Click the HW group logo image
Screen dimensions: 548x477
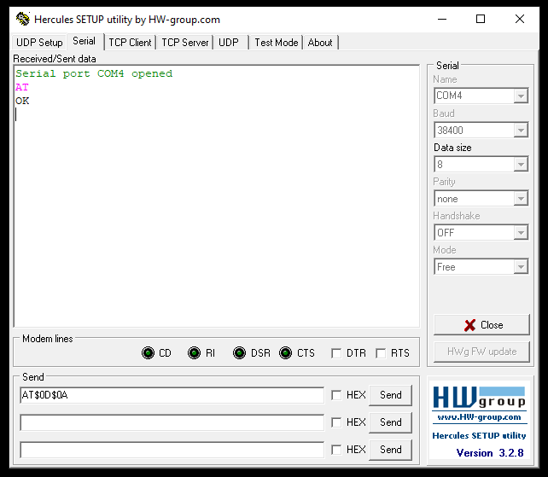[479, 398]
